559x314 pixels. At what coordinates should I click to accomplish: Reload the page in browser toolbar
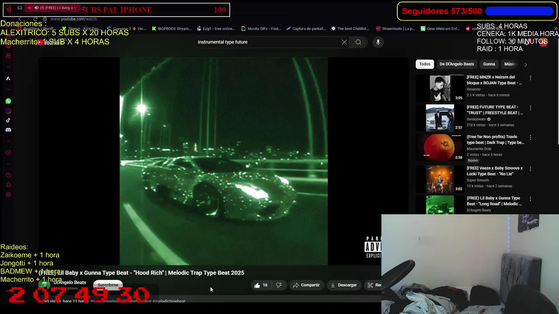pyautogui.click(x=36, y=19)
